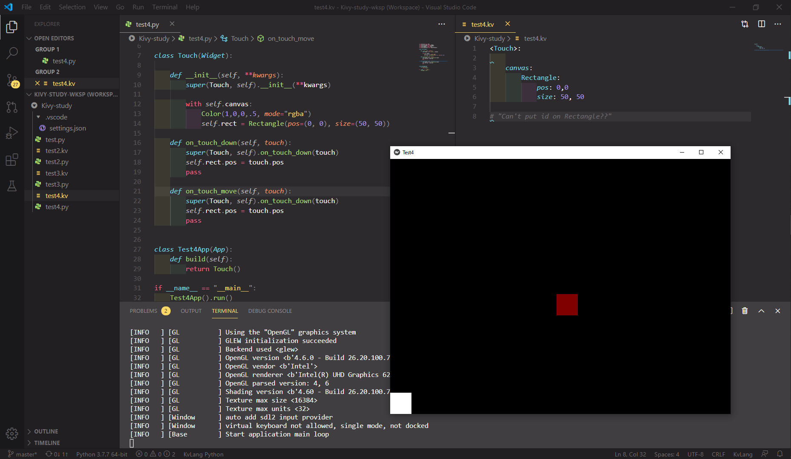Close test4.kv in Open Editors list
791x459 pixels.
(x=37, y=83)
